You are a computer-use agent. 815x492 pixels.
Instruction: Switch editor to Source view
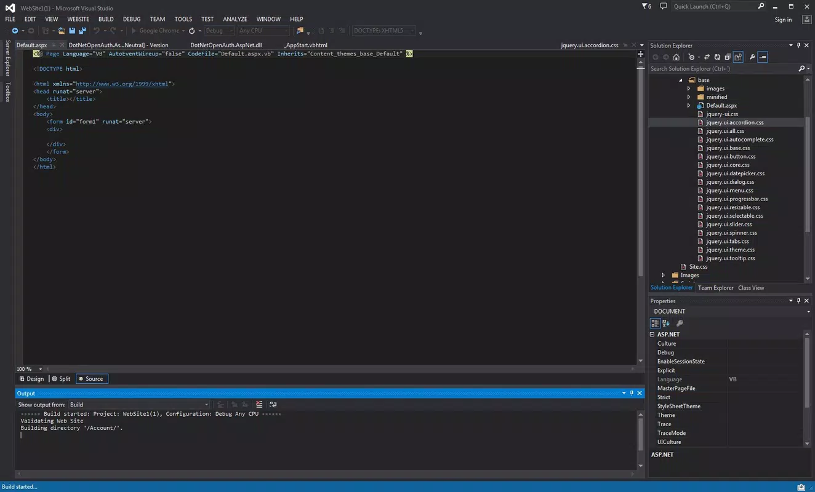[x=91, y=379]
